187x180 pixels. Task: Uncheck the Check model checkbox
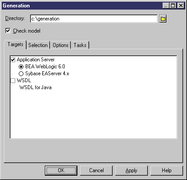8,31
